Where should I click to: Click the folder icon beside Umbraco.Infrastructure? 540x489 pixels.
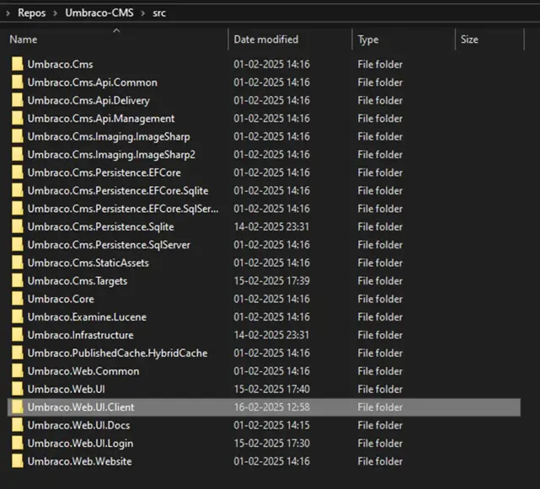[17, 335]
